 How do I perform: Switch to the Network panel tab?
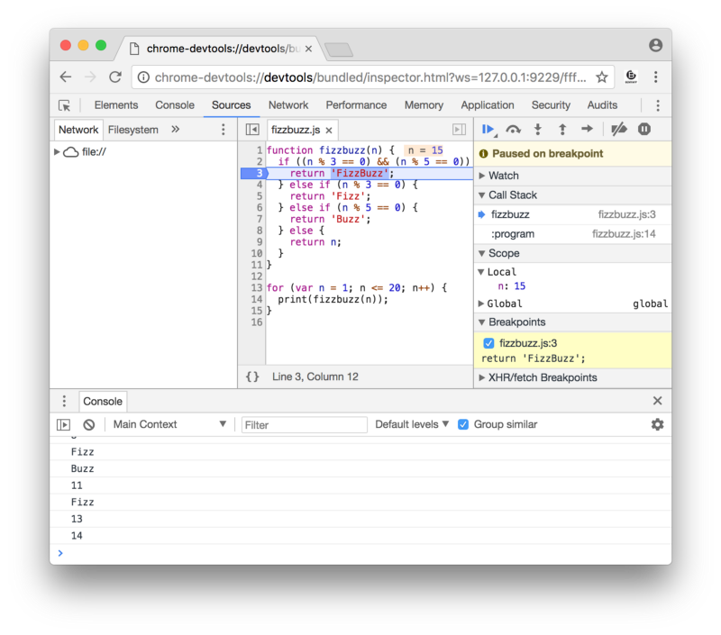tap(288, 105)
